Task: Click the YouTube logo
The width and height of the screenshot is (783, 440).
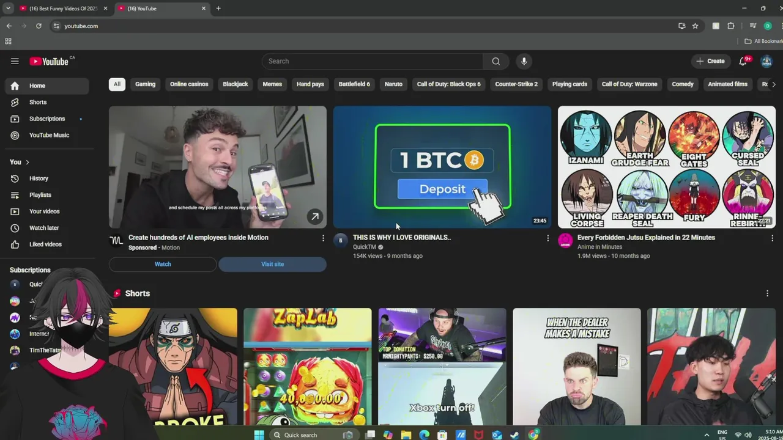Action: (49, 61)
